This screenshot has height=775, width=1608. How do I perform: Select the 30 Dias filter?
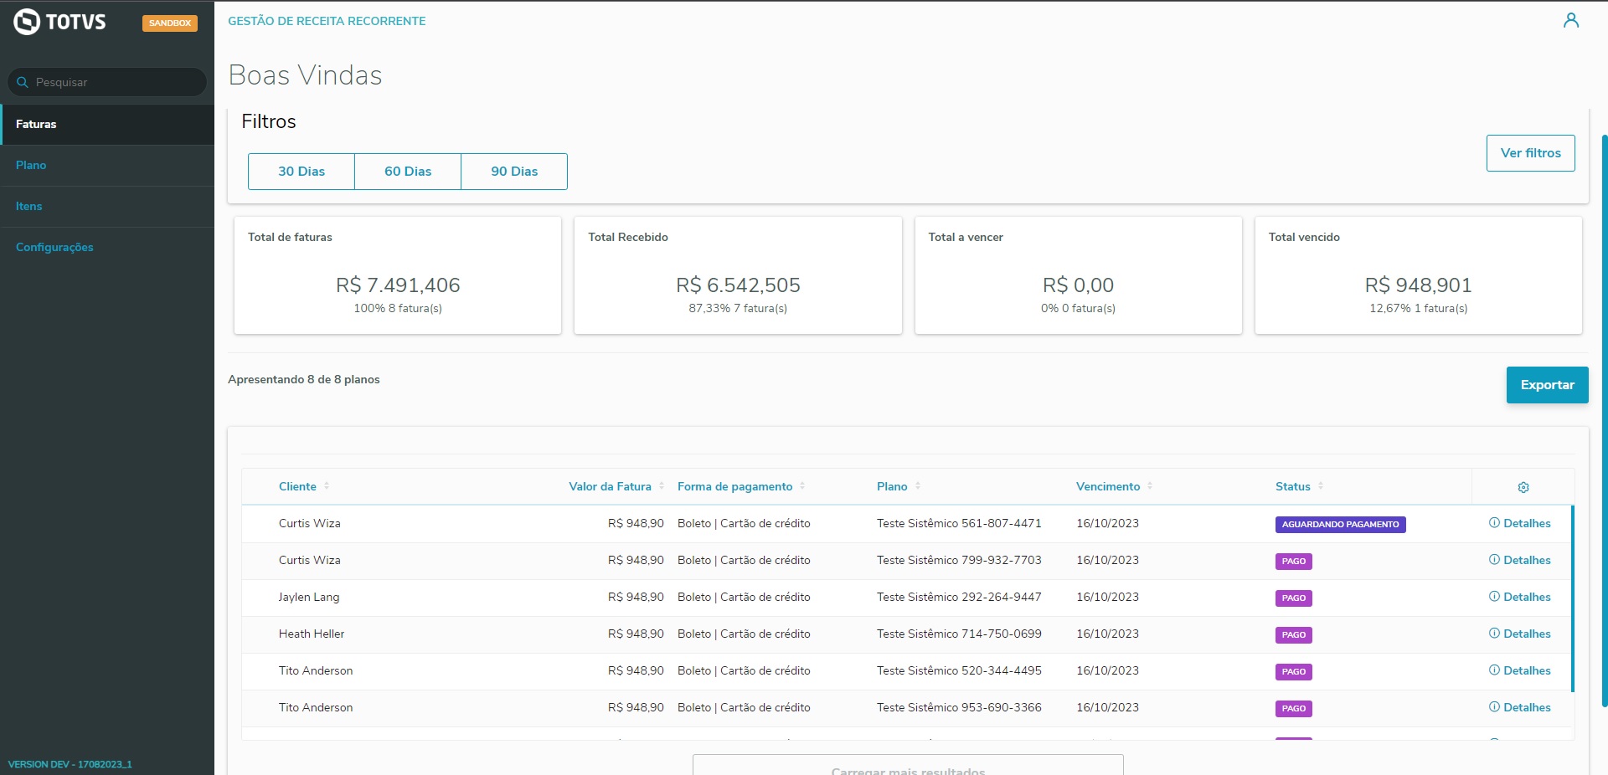click(301, 172)
